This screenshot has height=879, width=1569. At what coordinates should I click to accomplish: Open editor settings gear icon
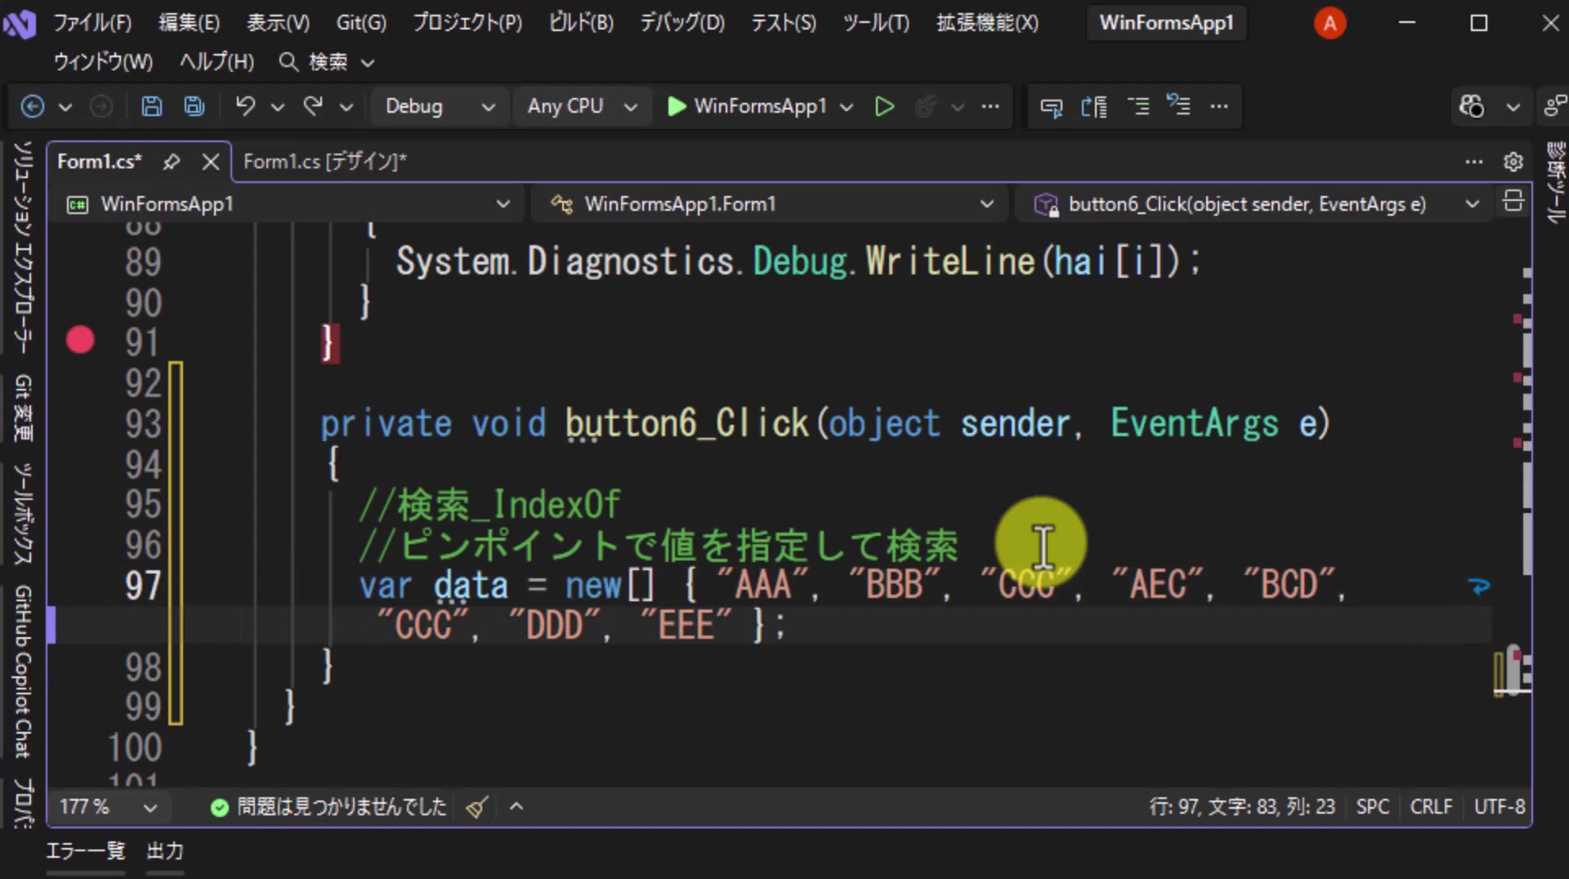1513,162
